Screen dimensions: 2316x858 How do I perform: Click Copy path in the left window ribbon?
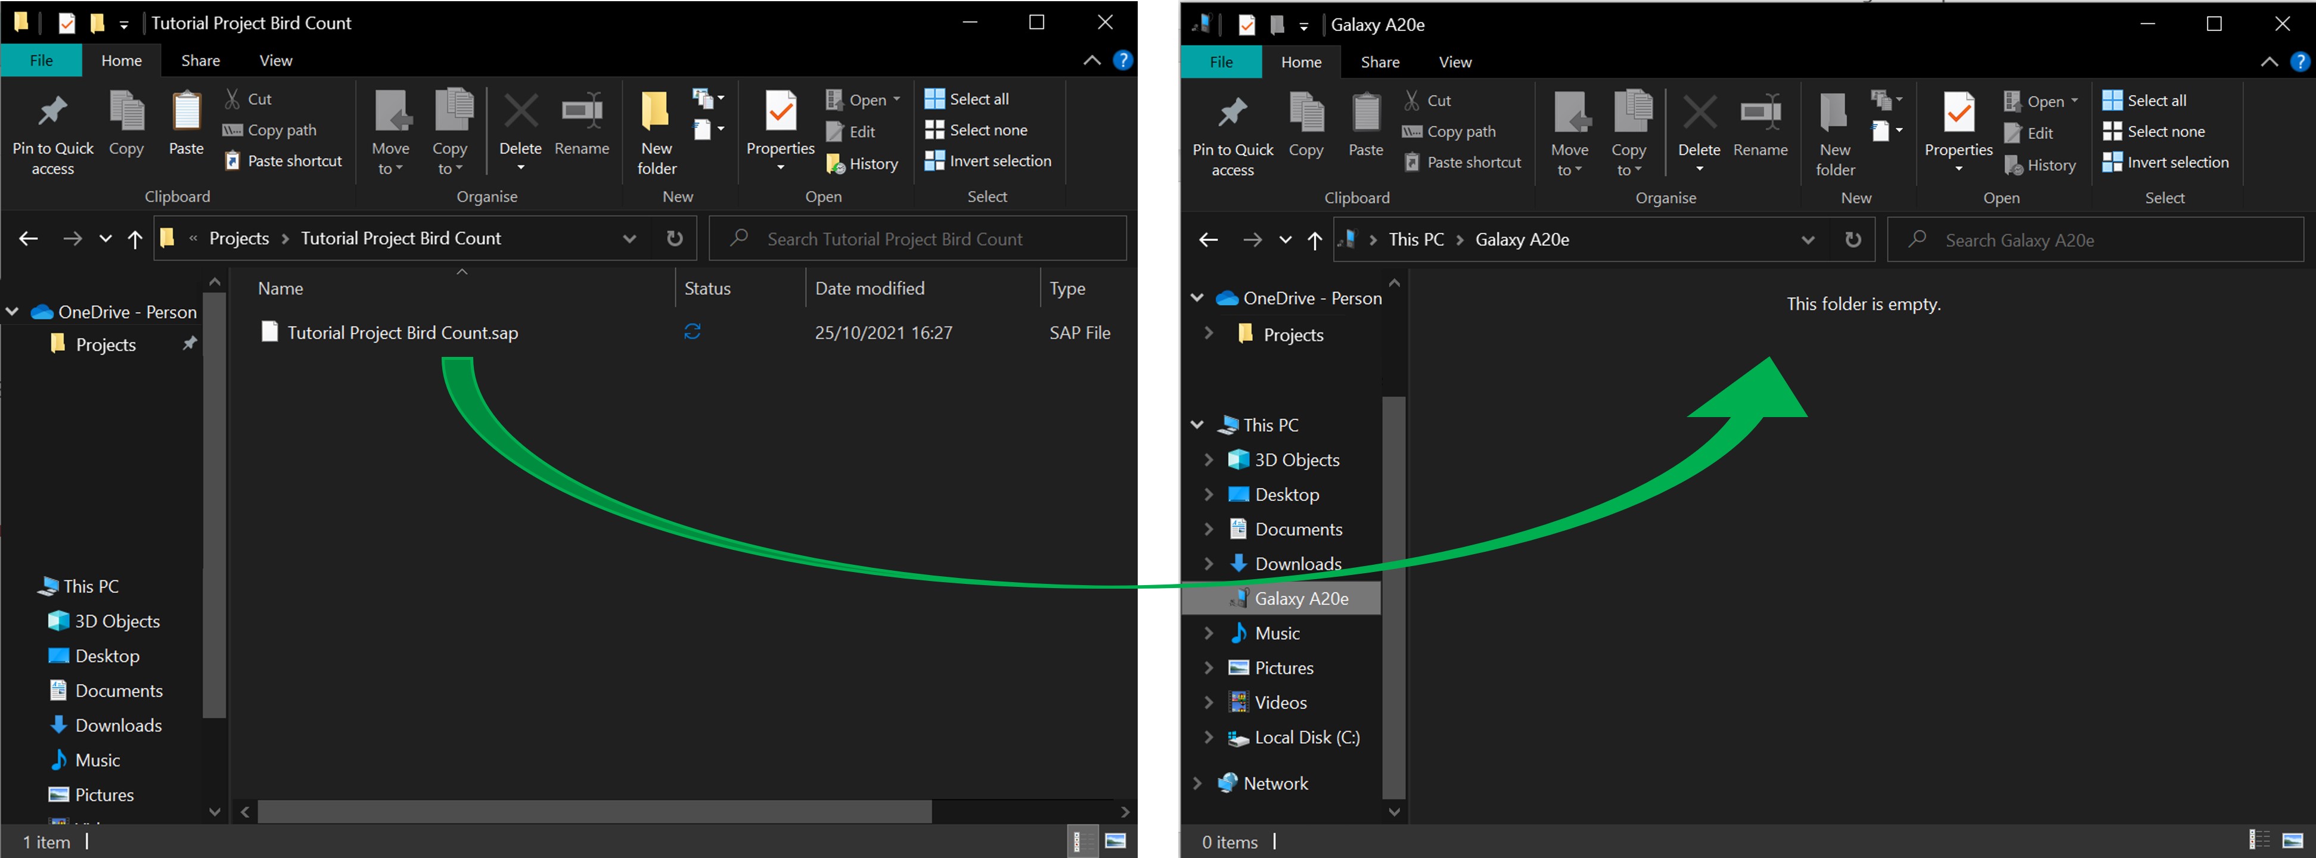pos(270,129)
